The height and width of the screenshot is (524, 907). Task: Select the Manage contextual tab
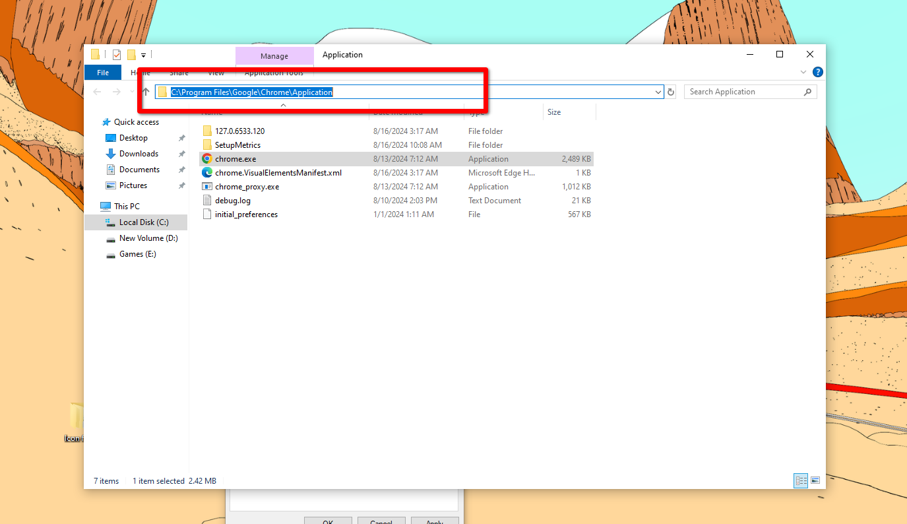tap(274, 56)
